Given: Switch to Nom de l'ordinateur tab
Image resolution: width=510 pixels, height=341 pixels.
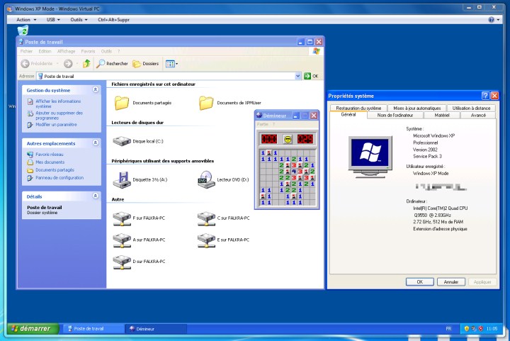Looking at the screenshot, I should click(395, 115).
